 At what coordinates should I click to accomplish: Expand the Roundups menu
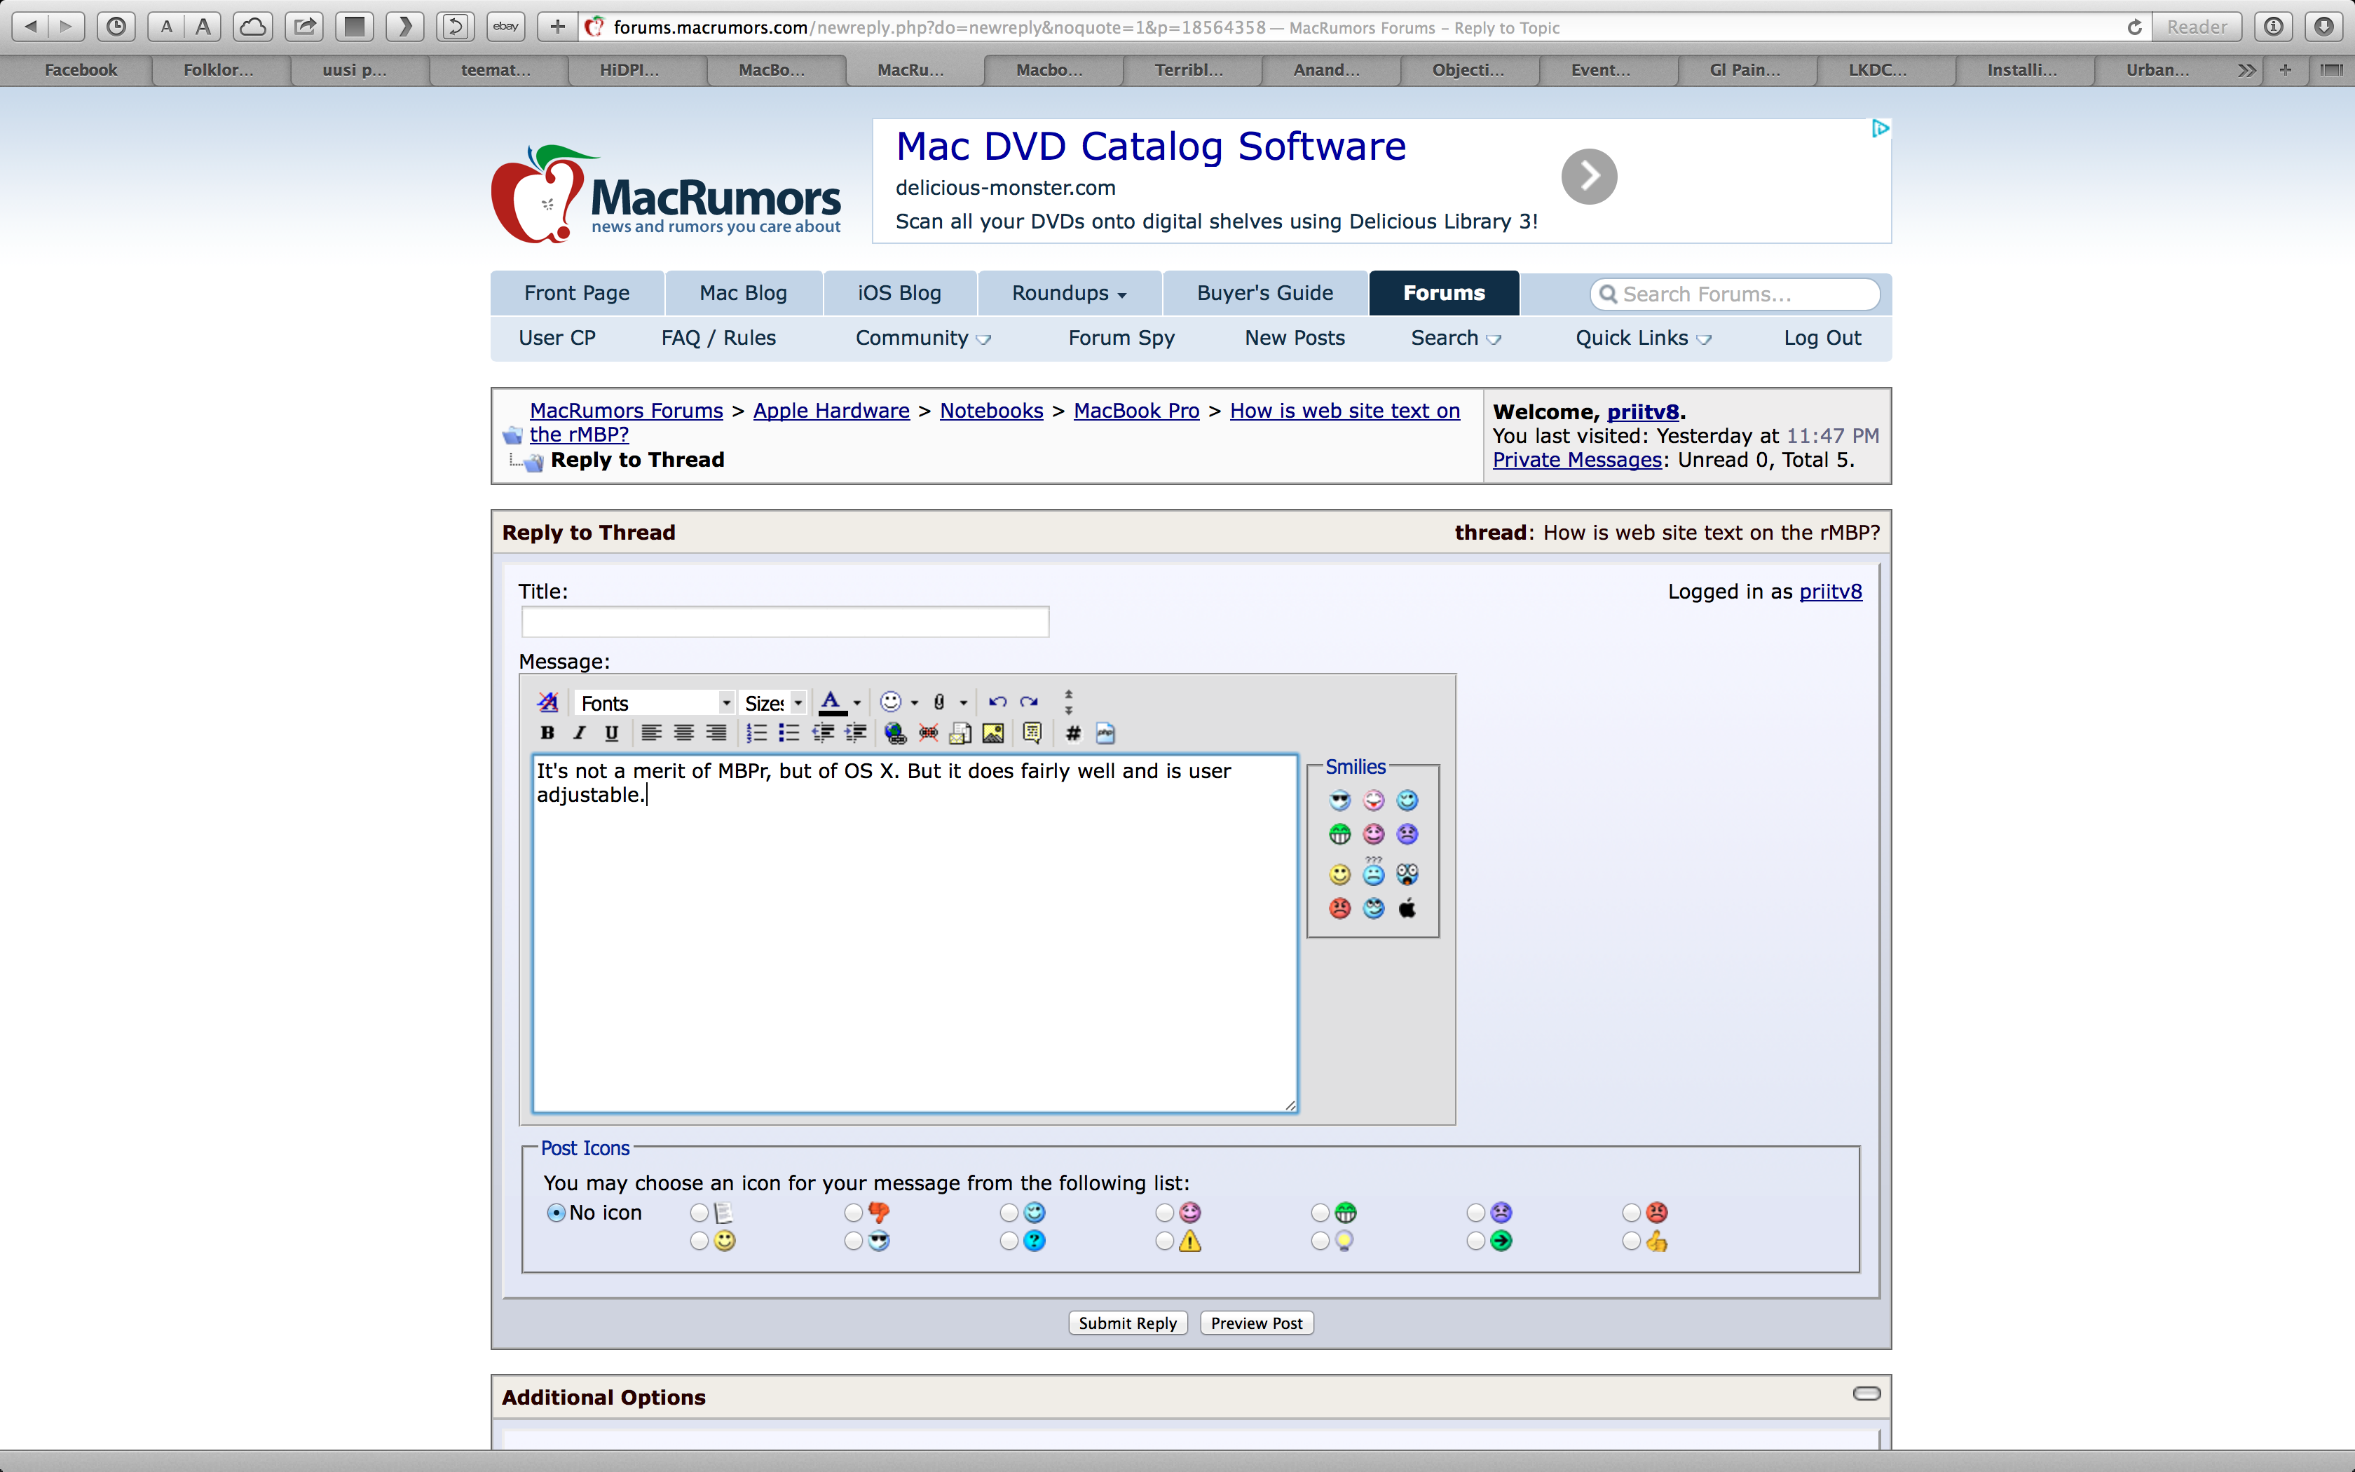[1068, 293]
